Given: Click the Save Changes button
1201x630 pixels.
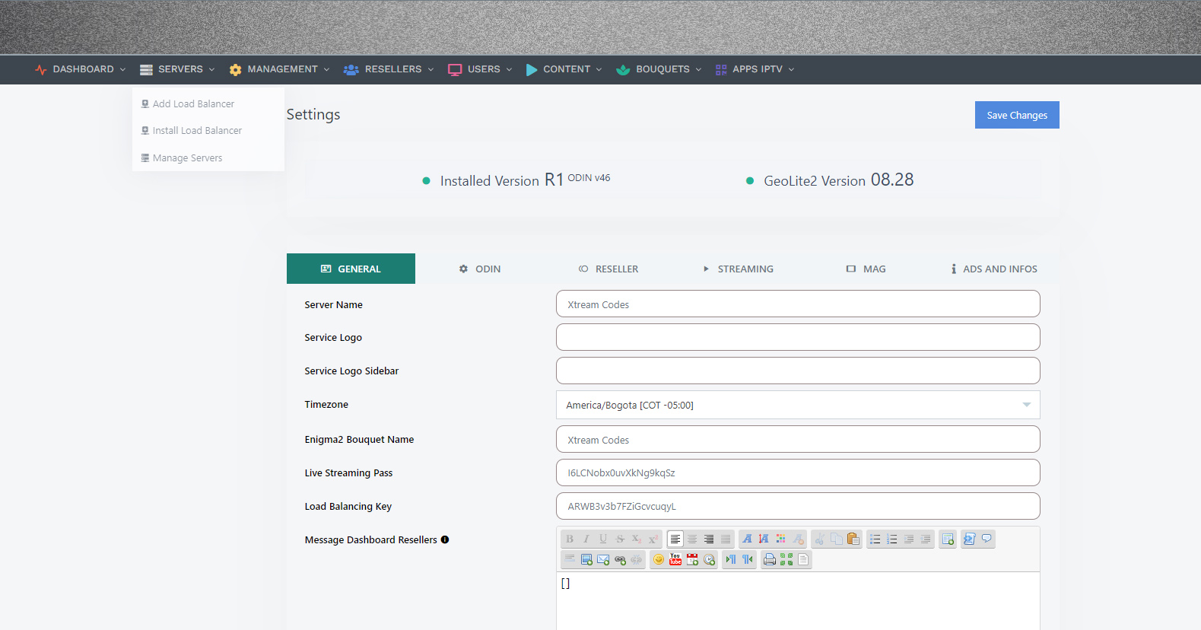Looking at the screenshot, I should coord(1017,115).
